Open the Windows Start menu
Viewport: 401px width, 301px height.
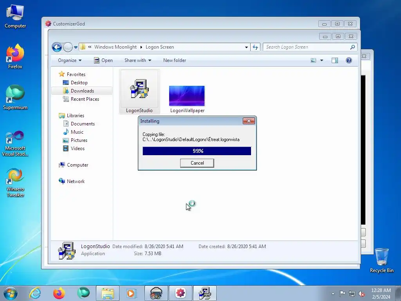(11, 293)
